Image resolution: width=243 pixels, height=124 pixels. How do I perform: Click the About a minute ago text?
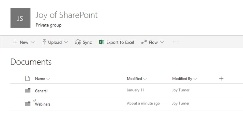click(x=143, y=103)
